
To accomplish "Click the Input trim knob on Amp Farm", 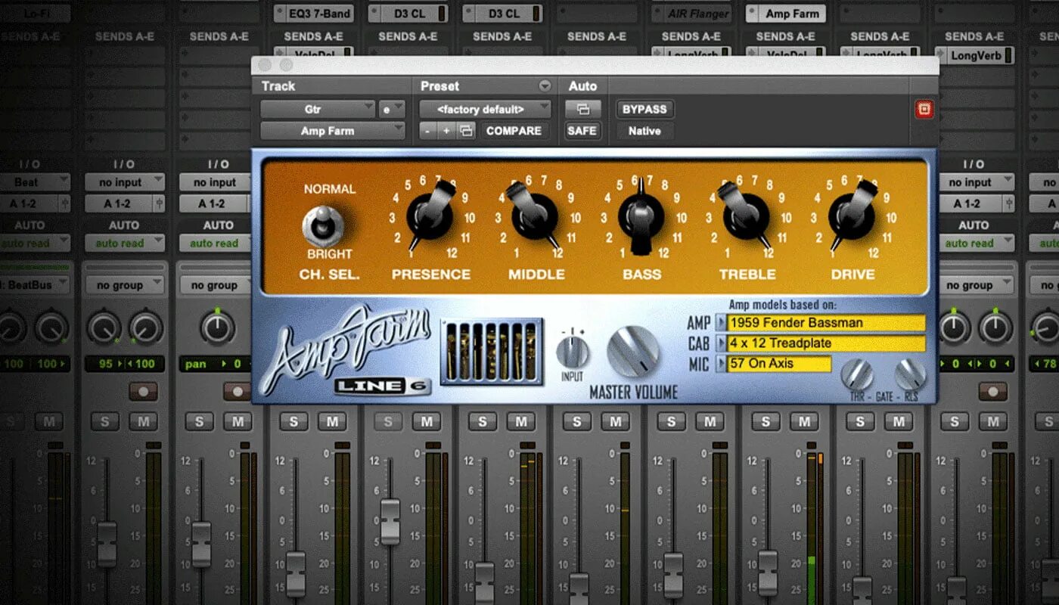I will coord(573,352).
